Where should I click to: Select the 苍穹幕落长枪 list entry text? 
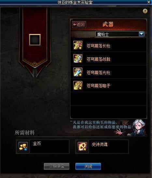98,46
